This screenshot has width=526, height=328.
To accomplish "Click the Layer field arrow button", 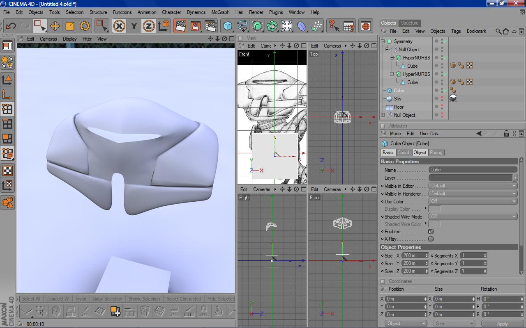I will [x=515, y=178].
